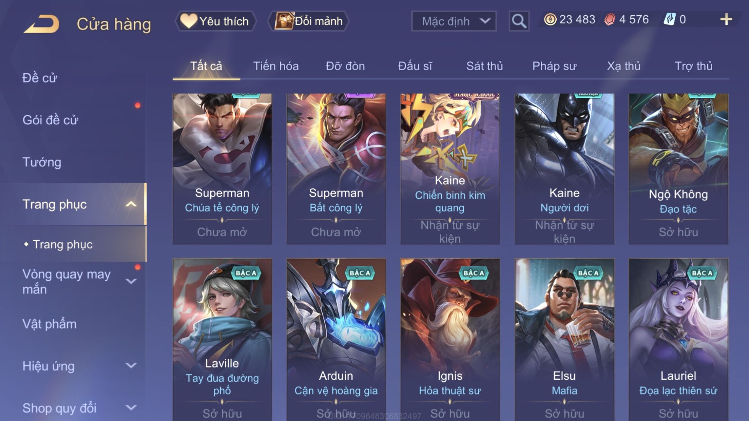Image resolution: width=749 pixels, height=421 pixels.
Task: Collapse the Trang phục sidebar section
Action: point(131,204)
